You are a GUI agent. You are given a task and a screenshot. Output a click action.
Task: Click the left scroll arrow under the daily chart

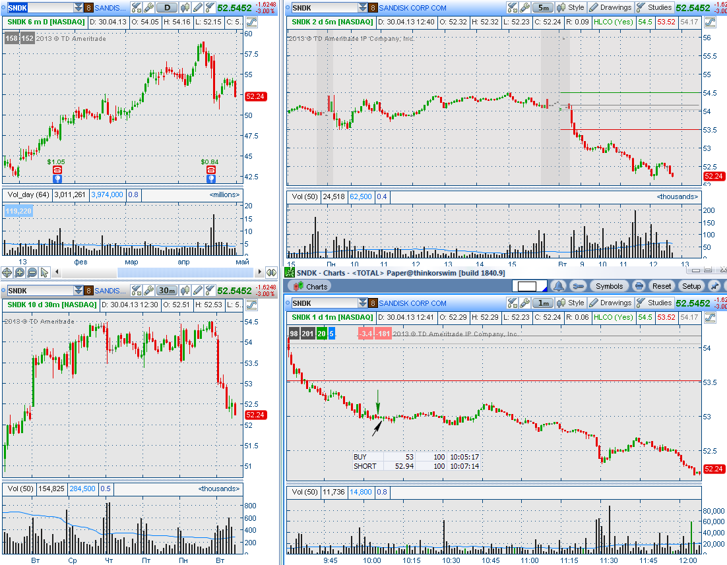point(57,272)
